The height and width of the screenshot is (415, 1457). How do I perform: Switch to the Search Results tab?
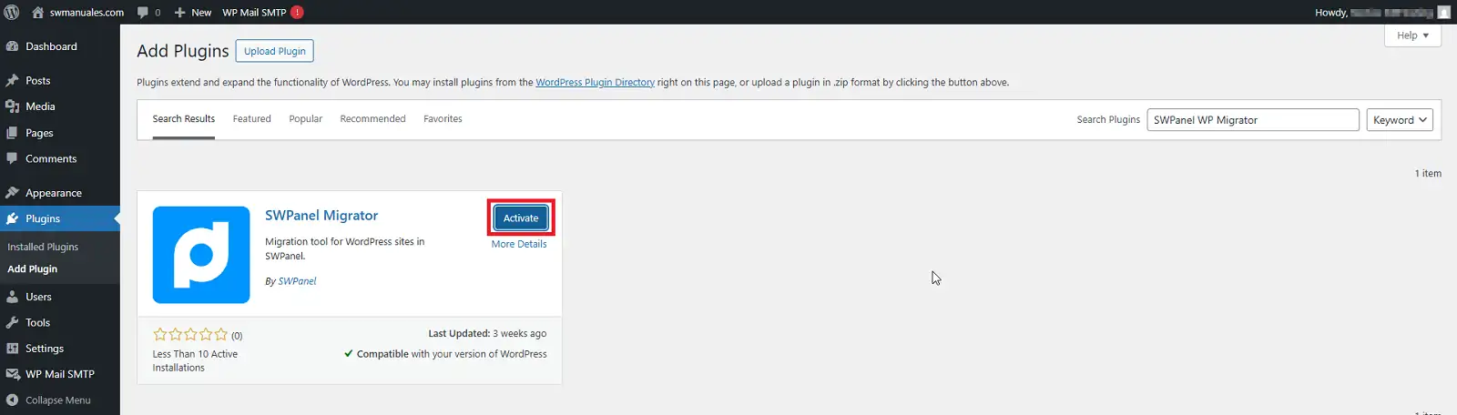[x=184, y=119]
